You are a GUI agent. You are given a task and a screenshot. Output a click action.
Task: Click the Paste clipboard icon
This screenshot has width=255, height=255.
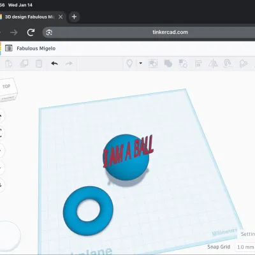(x=9, y=63)
